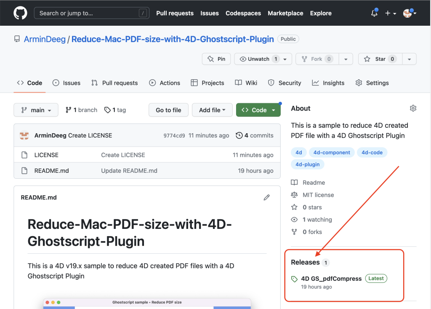Click ArminDeeg avatar in commit row

tap(24, 135)
